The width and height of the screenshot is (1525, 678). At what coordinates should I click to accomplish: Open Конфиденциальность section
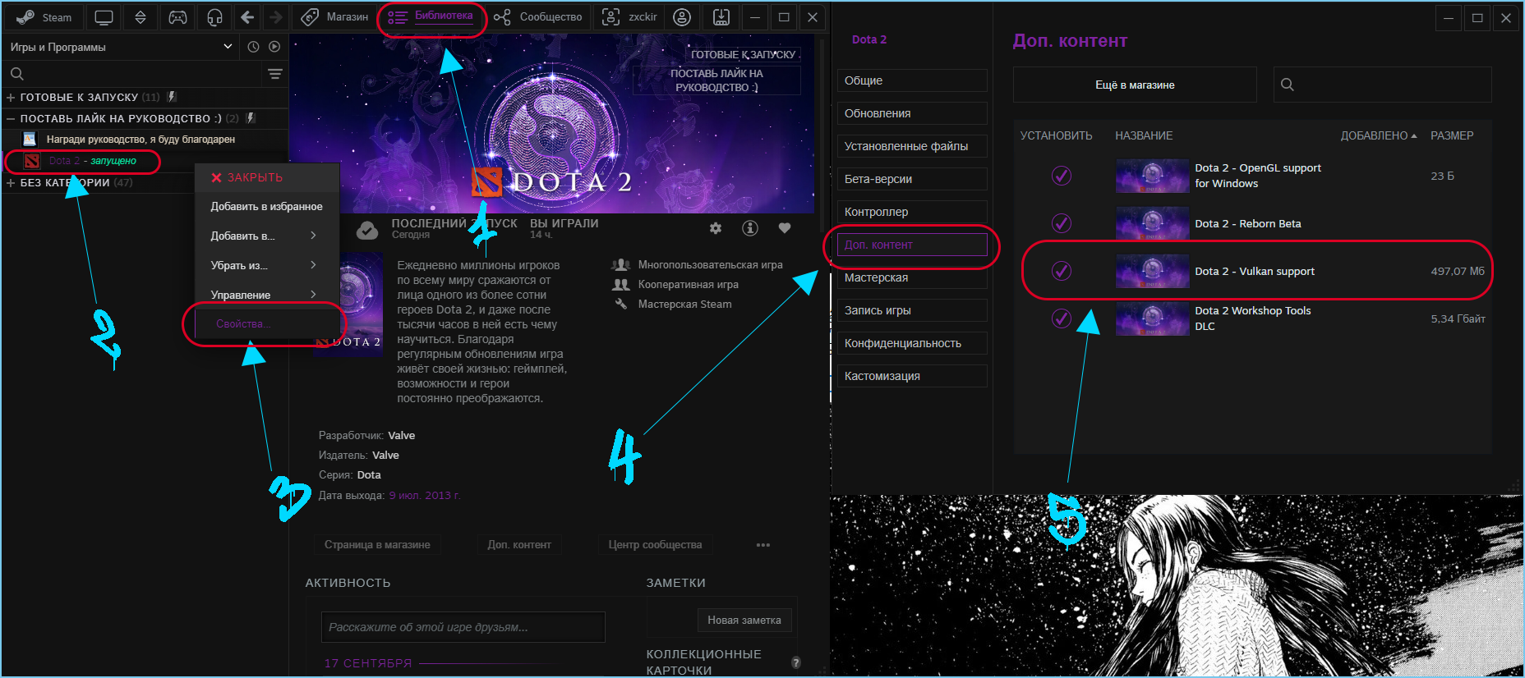912,343
